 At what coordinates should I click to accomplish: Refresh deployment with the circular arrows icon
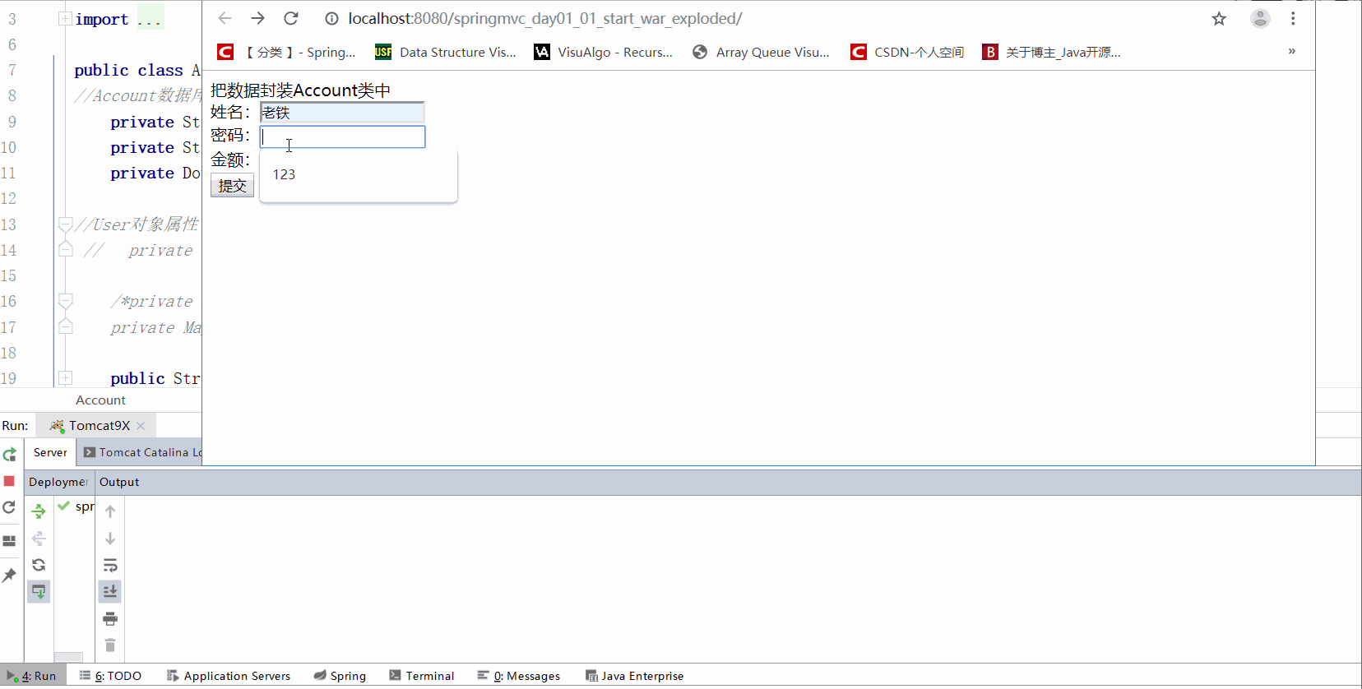(39, 565)
